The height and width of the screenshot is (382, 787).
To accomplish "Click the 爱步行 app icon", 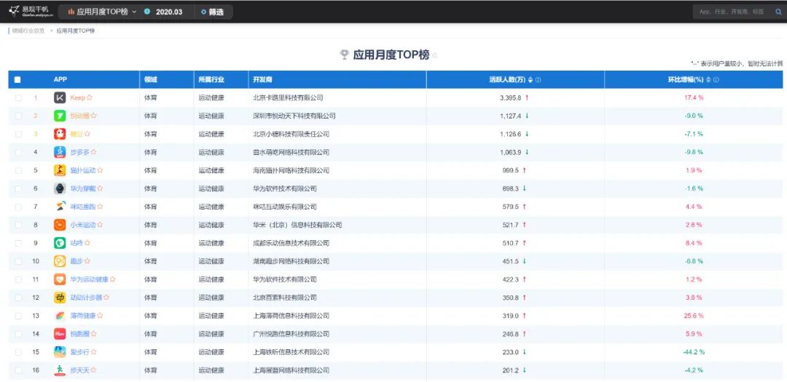I will (60, 352).
